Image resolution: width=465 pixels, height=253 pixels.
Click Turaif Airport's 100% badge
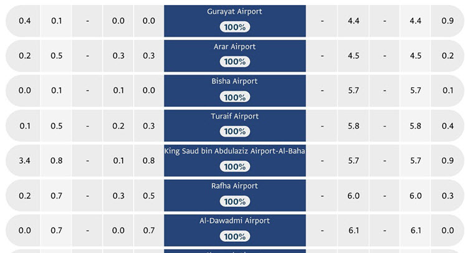click(234, 132)
